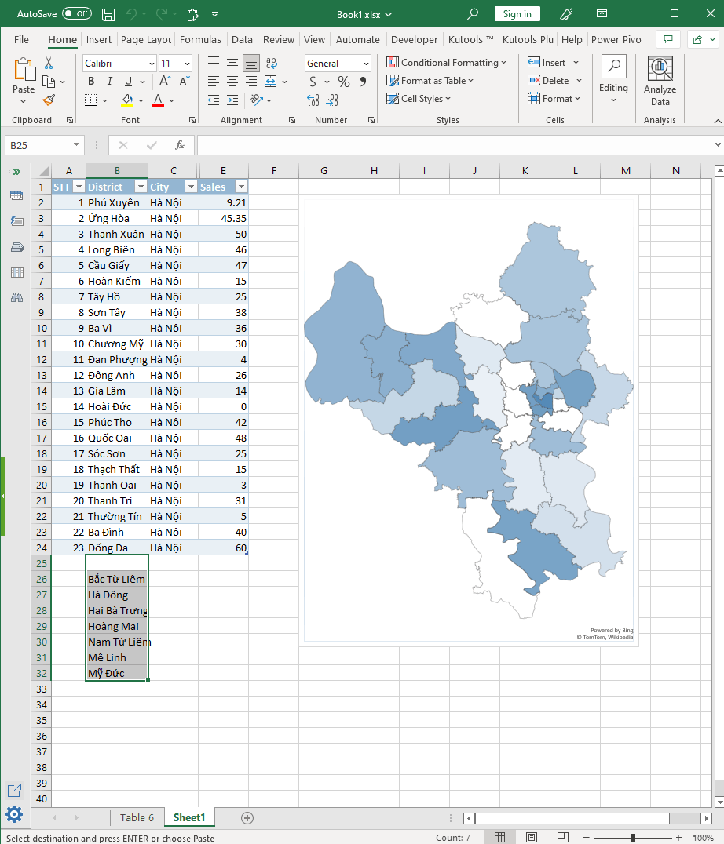
Task: Apply the Percent Style number format
Action: pyautogui.click(x=343, y=81)
